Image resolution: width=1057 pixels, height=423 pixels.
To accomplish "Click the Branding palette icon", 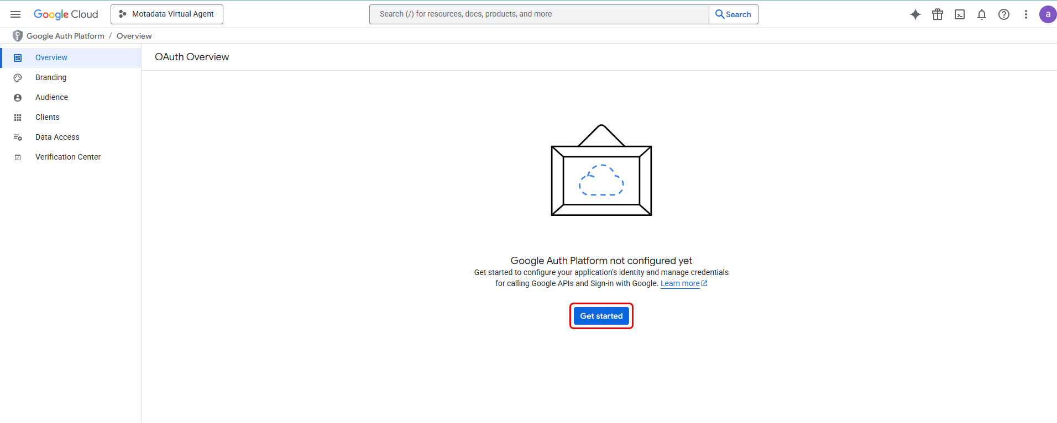I will [18, 78].
